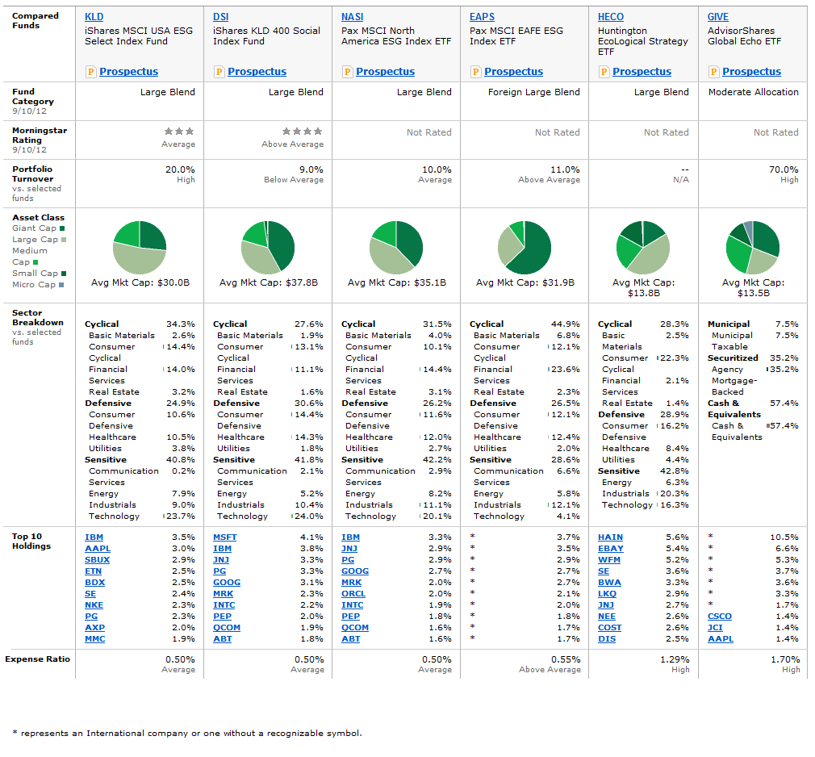Image resolution: width=815 pixels, height=757 pixels.
Task: Open the EBAY holding link
Action: click(x=611, y=549)
